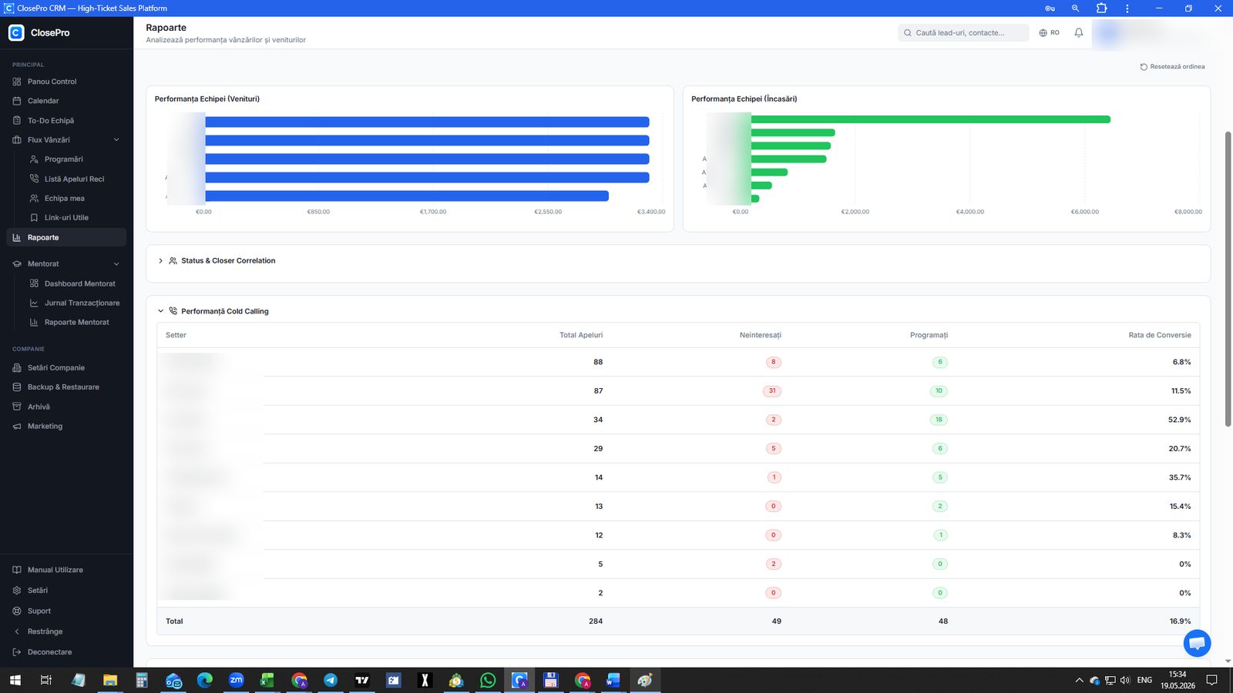Open Zoom from the taskbar
This screenshot has height=693, width=1233.
236,680
